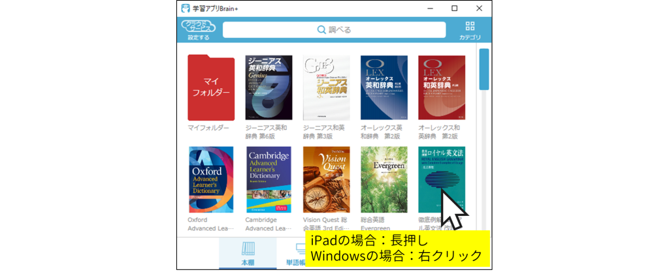Open オーレックス英和辞典 第2版 cover
The image size is (669, 272).
click(x=384, y=87)
